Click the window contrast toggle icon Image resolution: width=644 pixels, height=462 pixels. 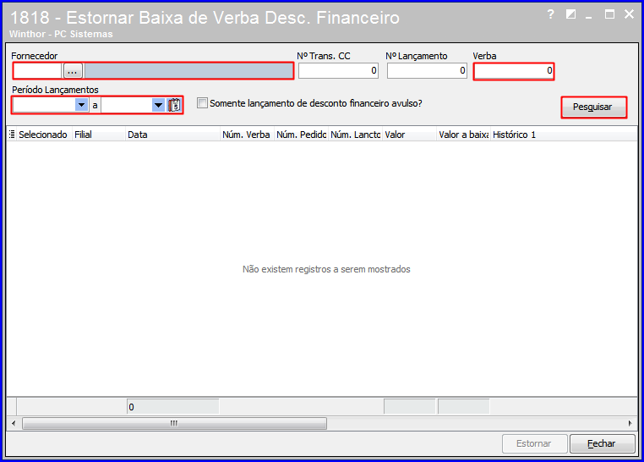click(x=570, y=14)
